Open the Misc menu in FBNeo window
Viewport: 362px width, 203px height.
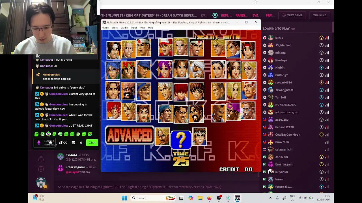click(142, 28)
